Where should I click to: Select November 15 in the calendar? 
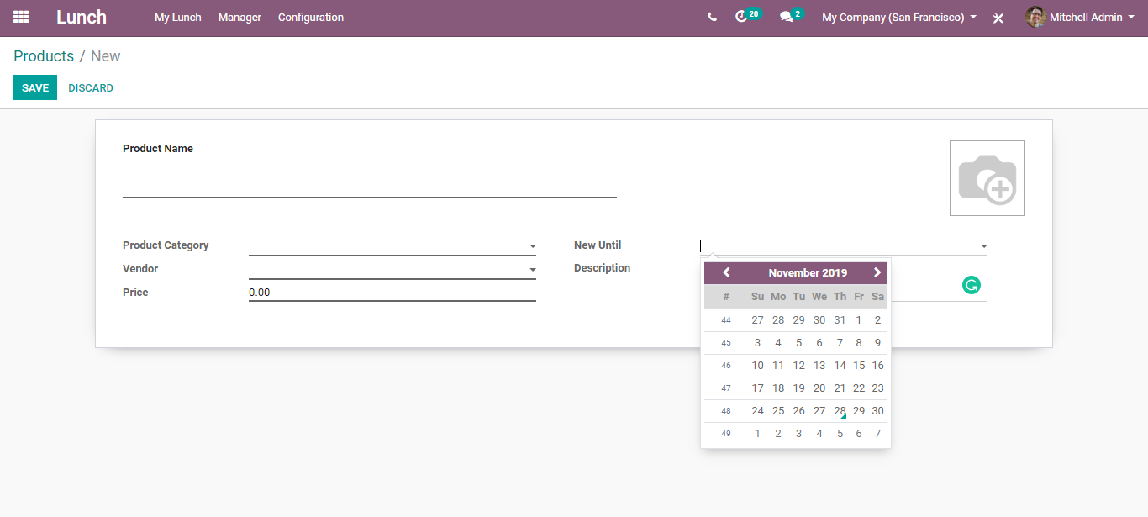click(859, 366)
